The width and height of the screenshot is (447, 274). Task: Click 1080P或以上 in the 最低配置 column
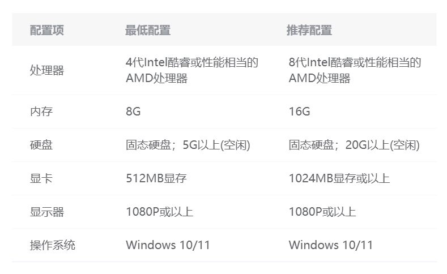point(159,212)
